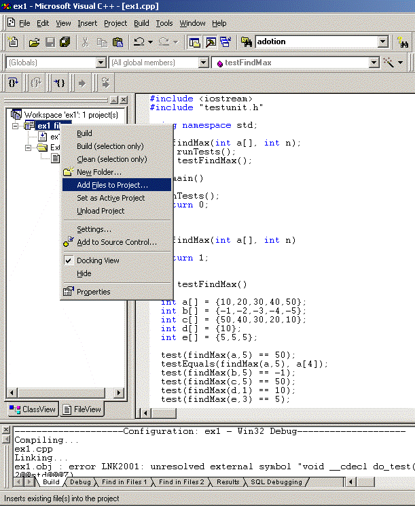Screen dimensions: 415x506
Task: Click the New Text File toolbar icon
Action: (x=13, y=42)
